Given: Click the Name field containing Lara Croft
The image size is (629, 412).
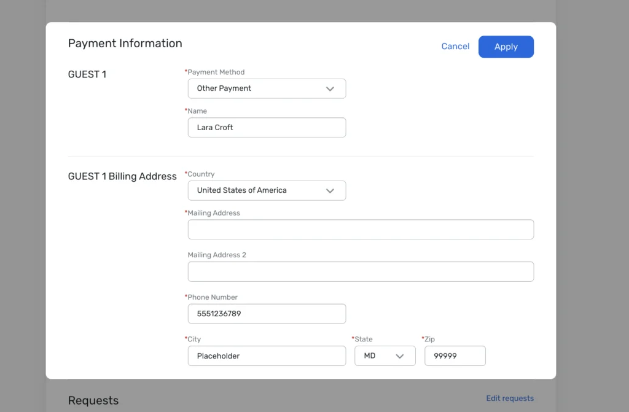Looking at the screenshot, I should tap(266, 127).
